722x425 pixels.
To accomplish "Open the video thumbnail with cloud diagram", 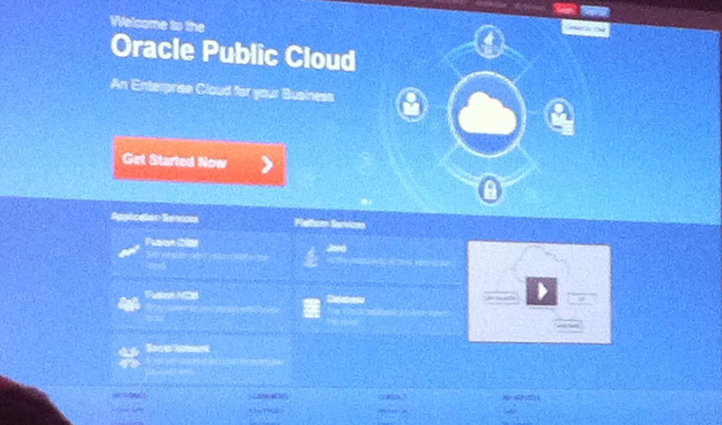I will click(539, 292).
